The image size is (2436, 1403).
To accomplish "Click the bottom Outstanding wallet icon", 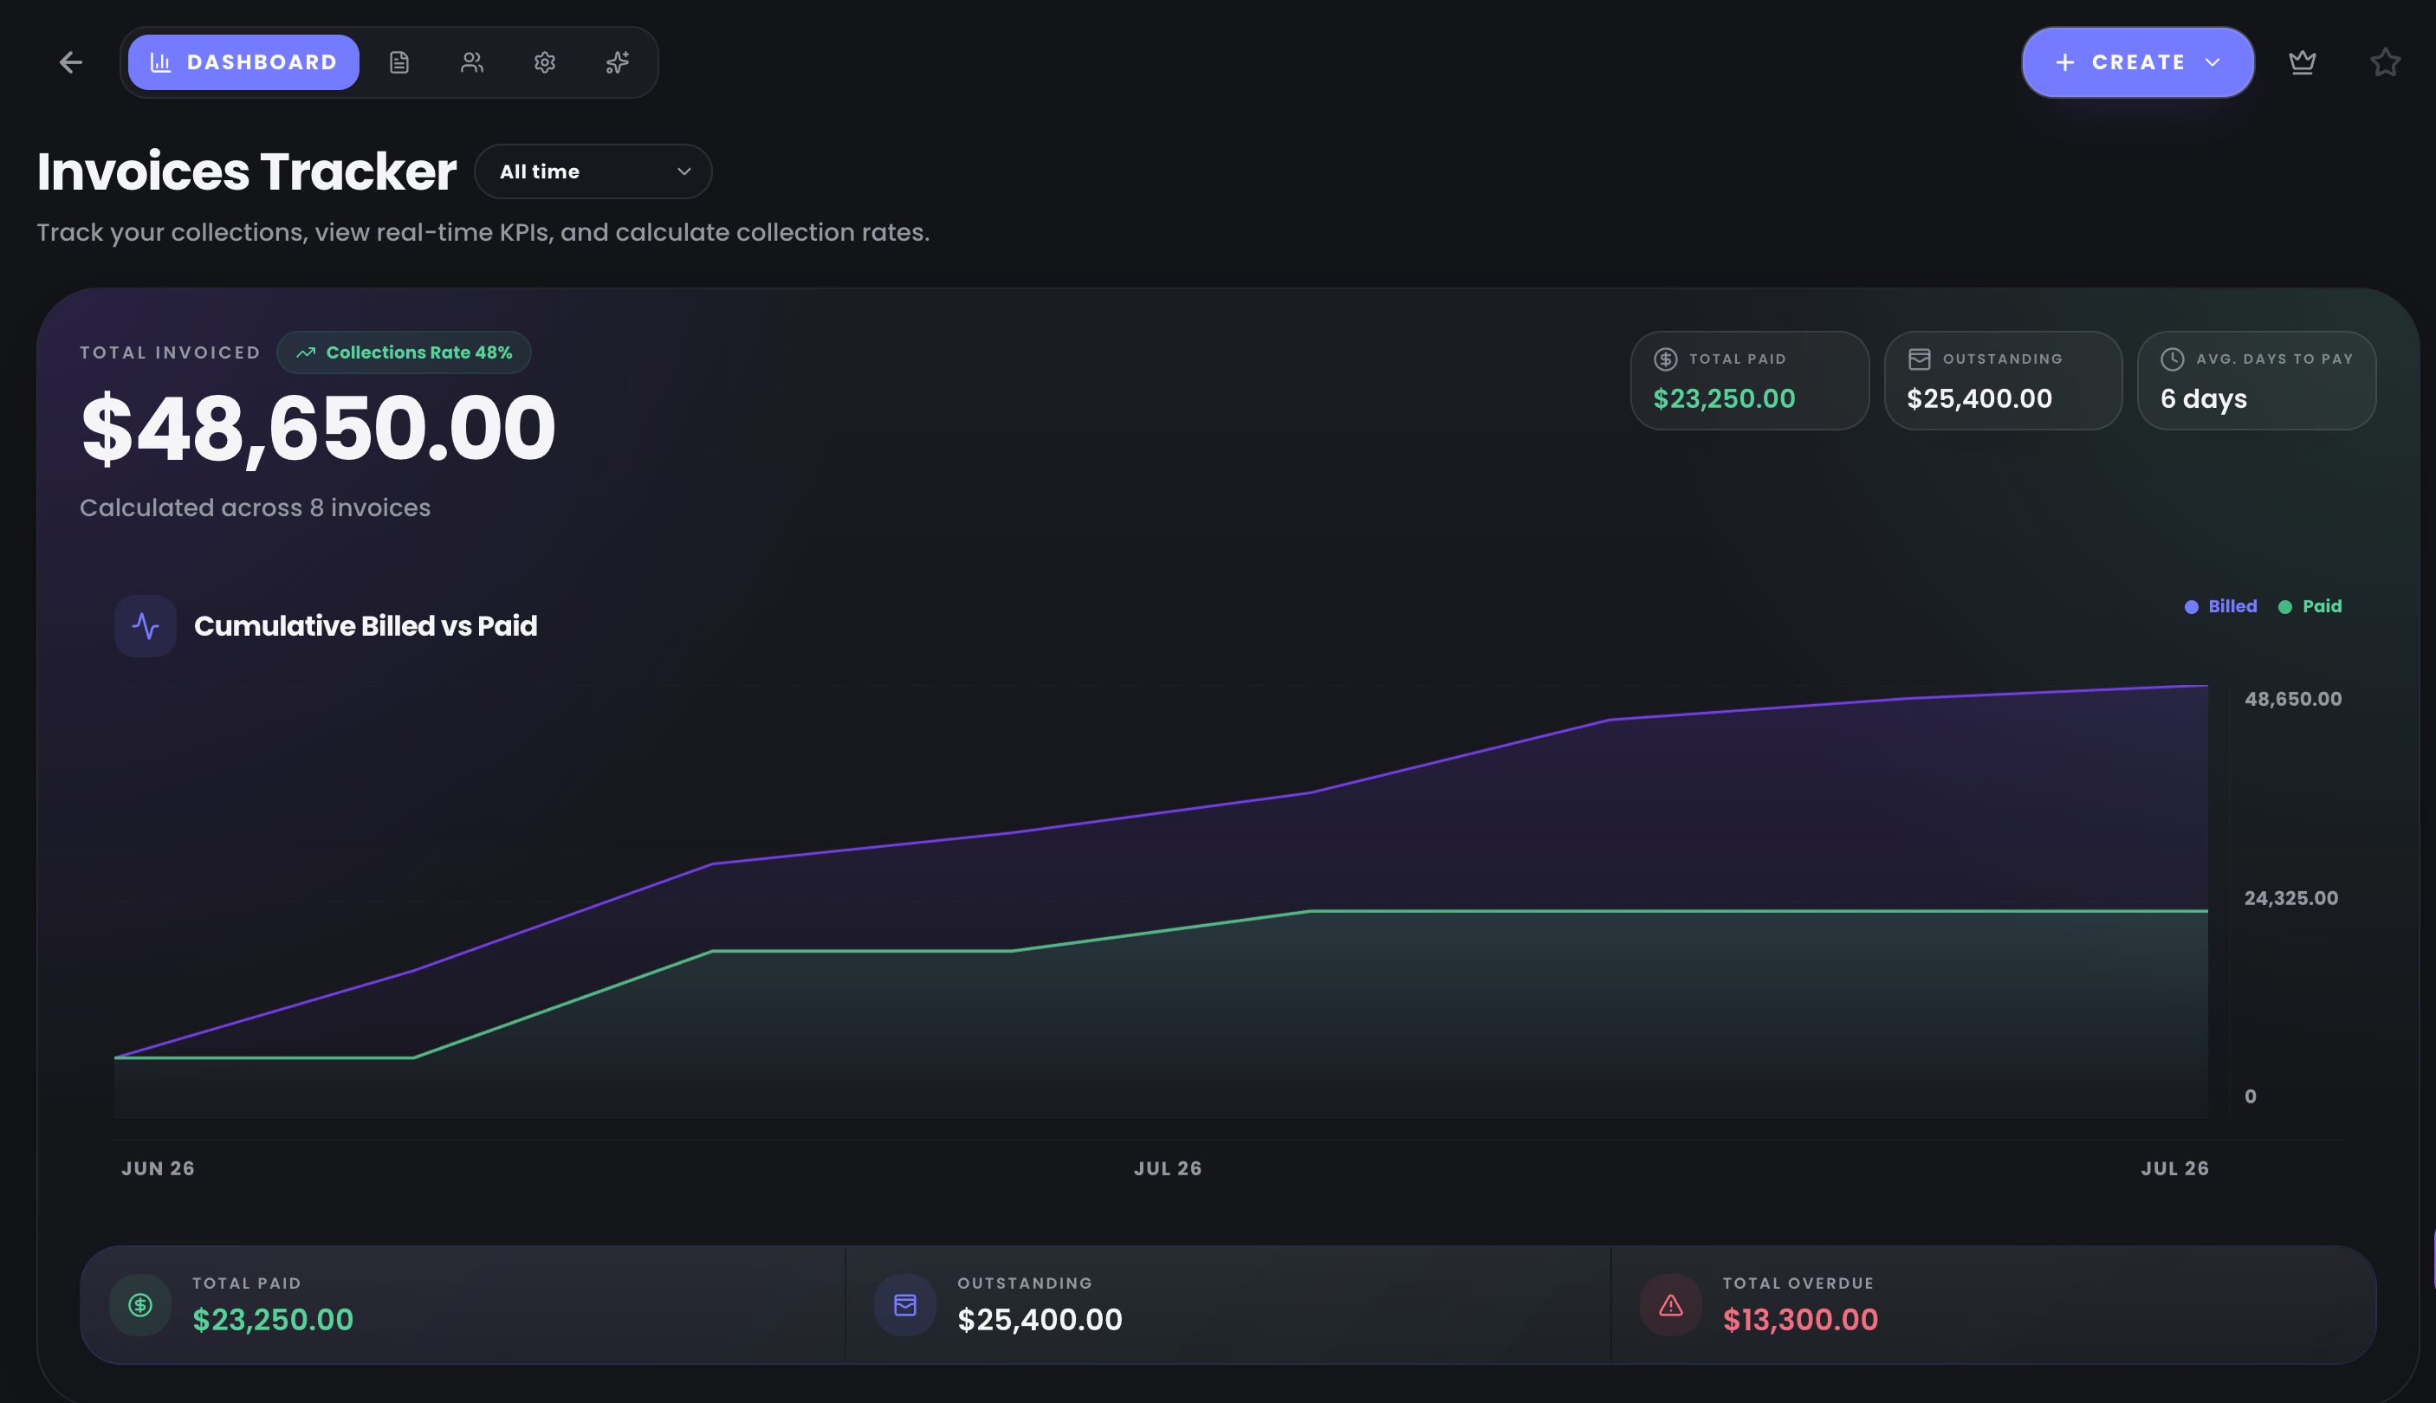I will tap(904, 1305).
